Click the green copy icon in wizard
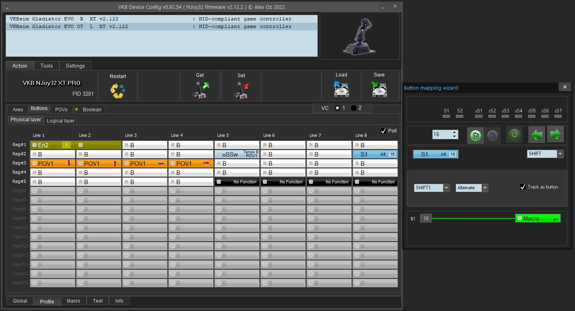The height and width of the screenshot is (311, 575). [x=476, y=135]
